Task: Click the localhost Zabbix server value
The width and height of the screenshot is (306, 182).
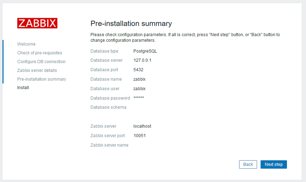Action: point(142,126)
